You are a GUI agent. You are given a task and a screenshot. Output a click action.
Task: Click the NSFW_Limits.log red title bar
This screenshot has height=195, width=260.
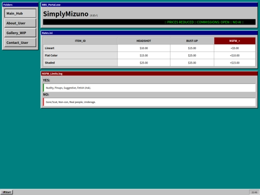coord(149,74)
